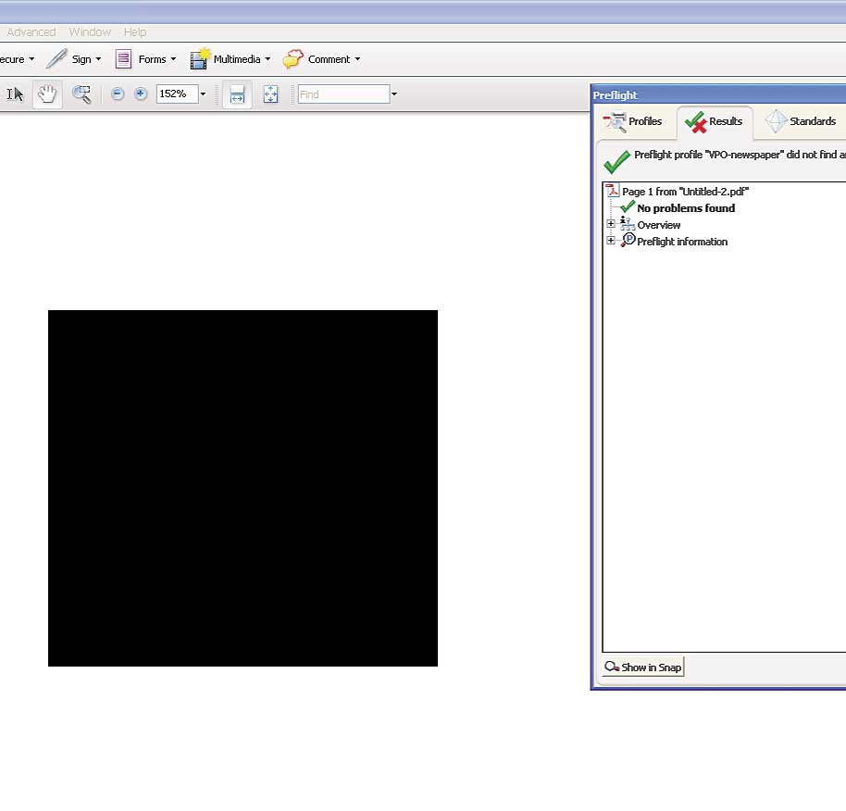The width and height of the screenshot is (846, 811).
Task: Switch to the Standards tab
Action: coord(801,121)
